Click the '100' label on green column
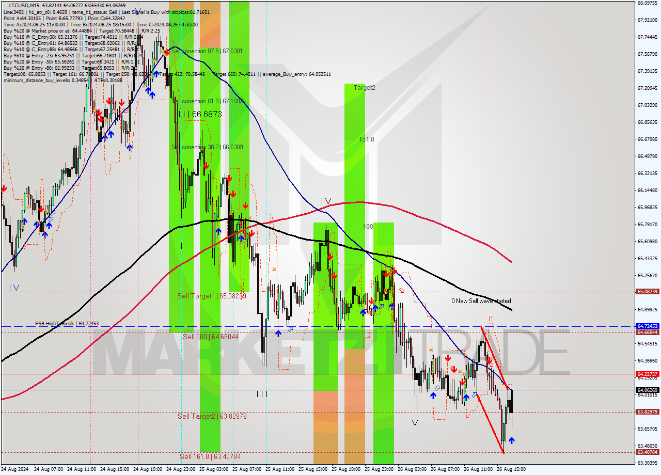The width and height of the screenshot is (661, 475). click(x=368, y=227)
